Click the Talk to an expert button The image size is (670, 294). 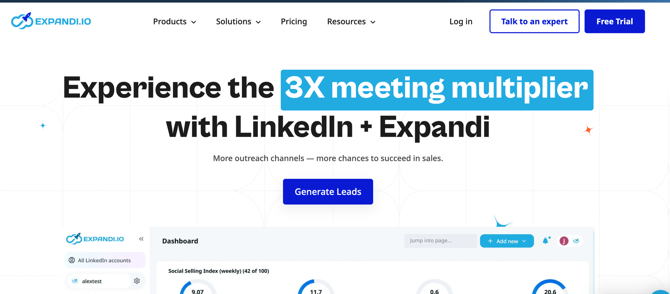[534, 21]
